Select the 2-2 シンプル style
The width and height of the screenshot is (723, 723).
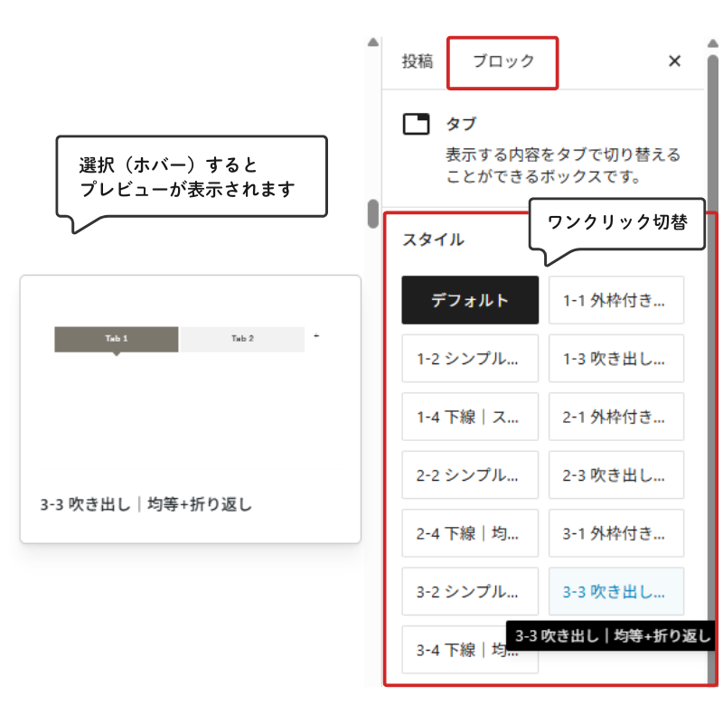(x=470, y=475)
